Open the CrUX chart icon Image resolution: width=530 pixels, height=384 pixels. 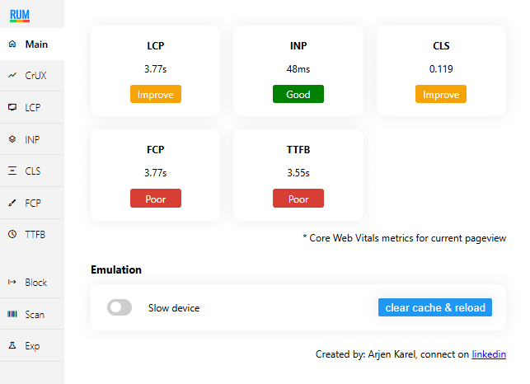(12, 75)
